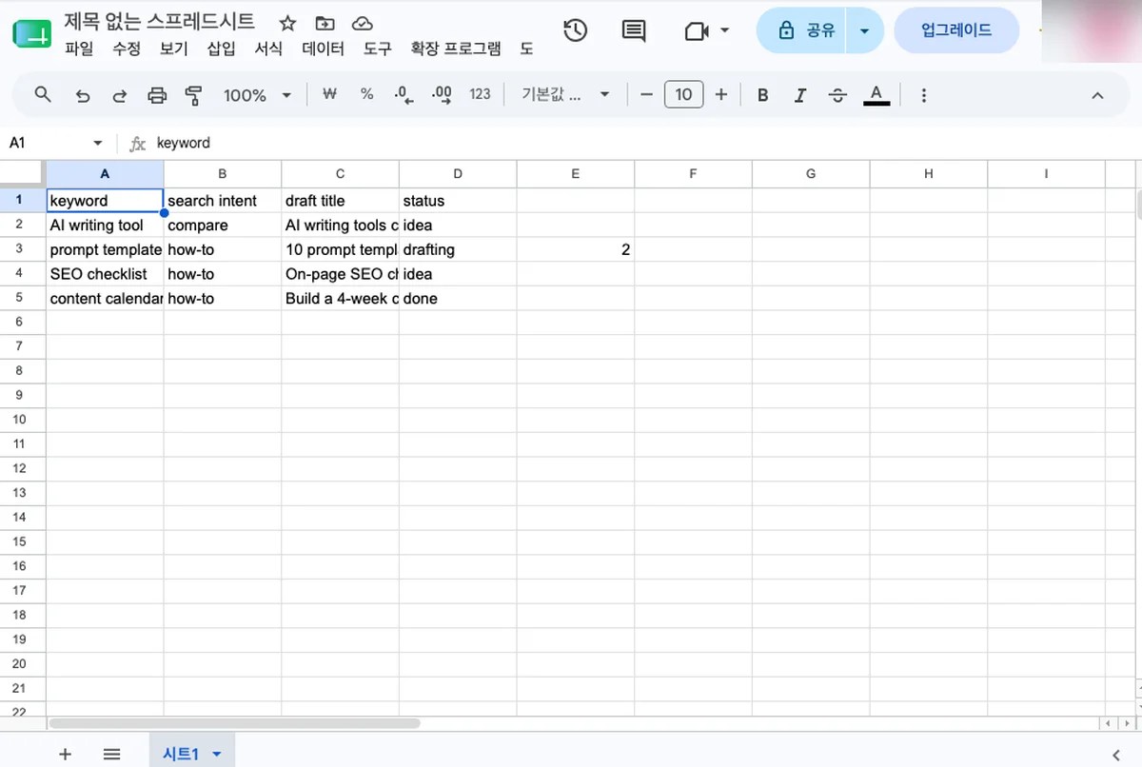Screen dimensions: 1142x767
Task: Open the font family dropdown
Action: pos(565,94)
